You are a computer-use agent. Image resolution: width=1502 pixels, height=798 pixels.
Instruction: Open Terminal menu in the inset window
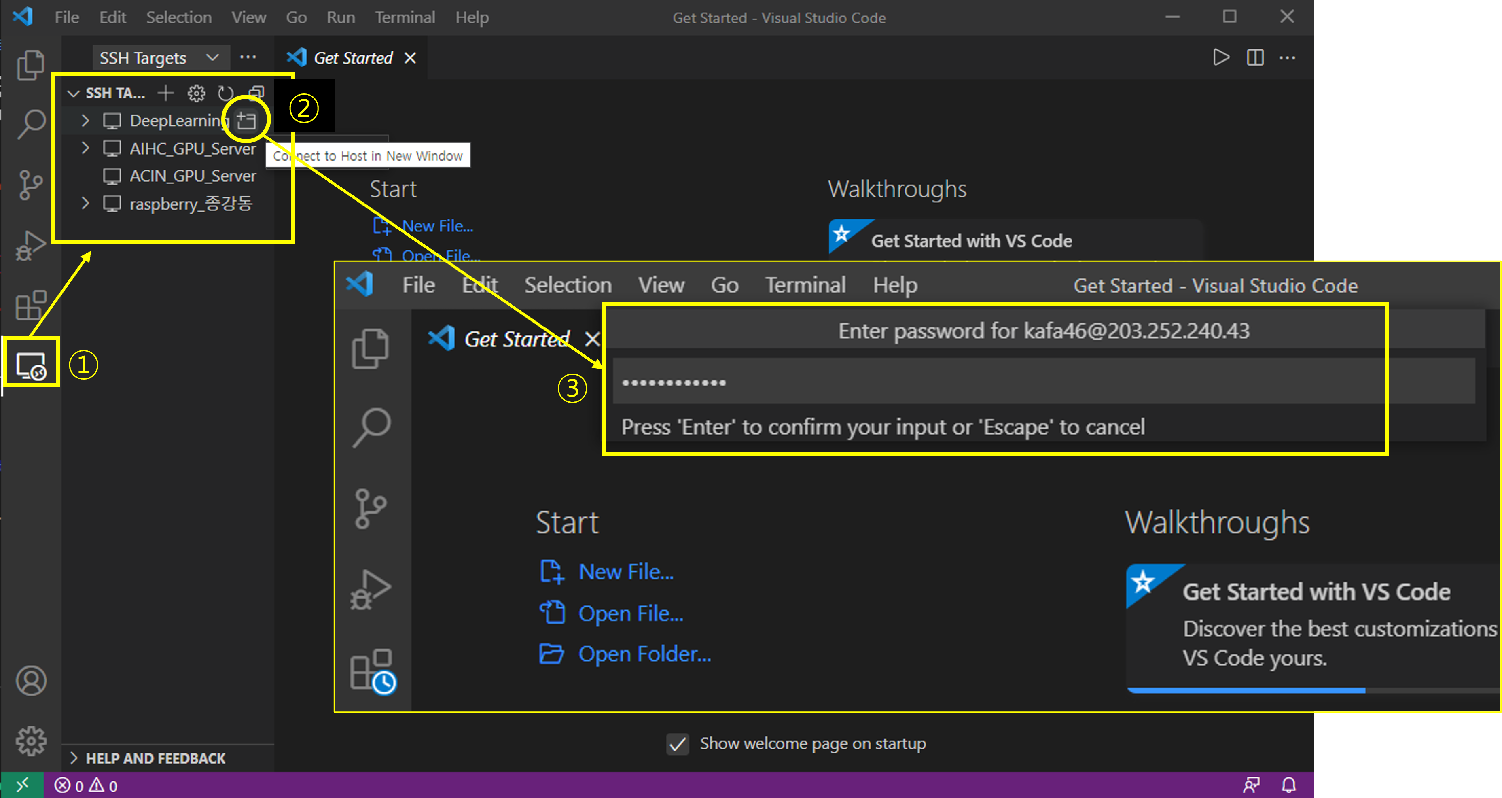click(805, 285)
